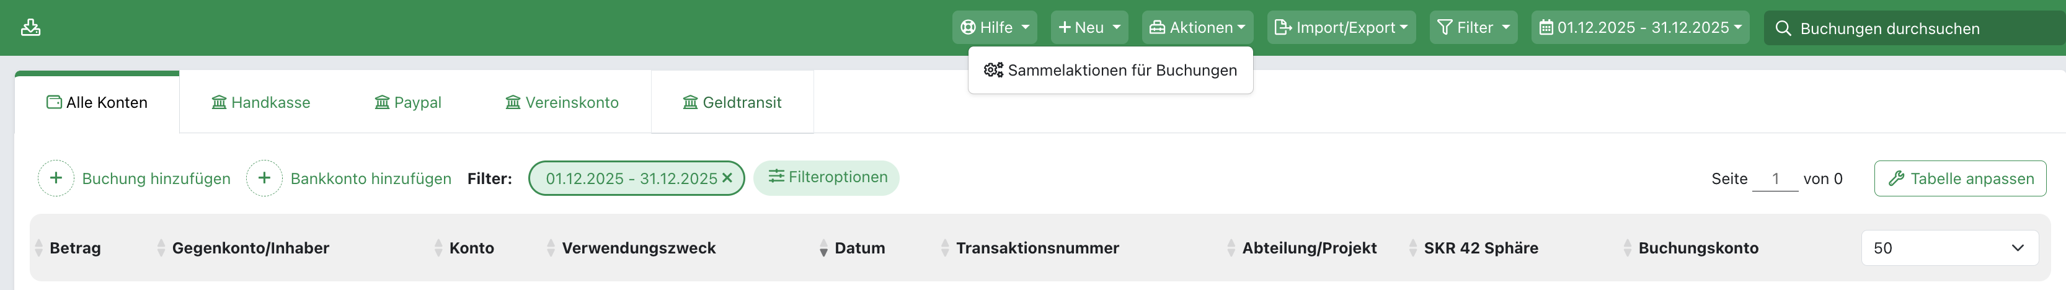2066x290 pixels.
Task: Sort the Transaktionsnummer column
Action: 945,248
